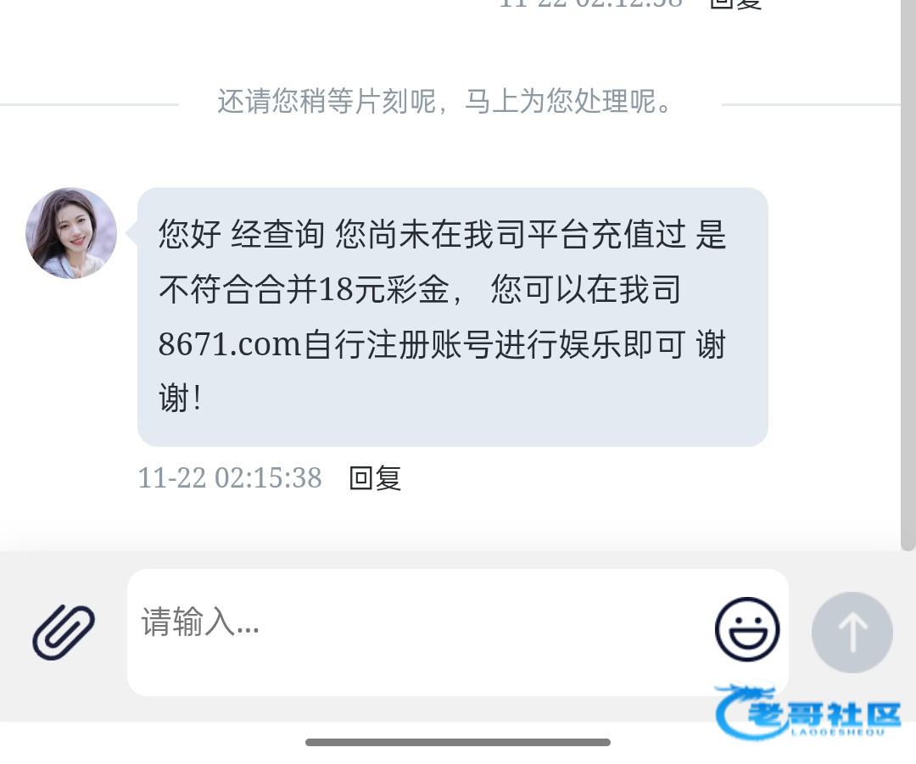Click the divider line left of the system notice
The height and width of the screenshot is (764, 916).
click(89, 104)
